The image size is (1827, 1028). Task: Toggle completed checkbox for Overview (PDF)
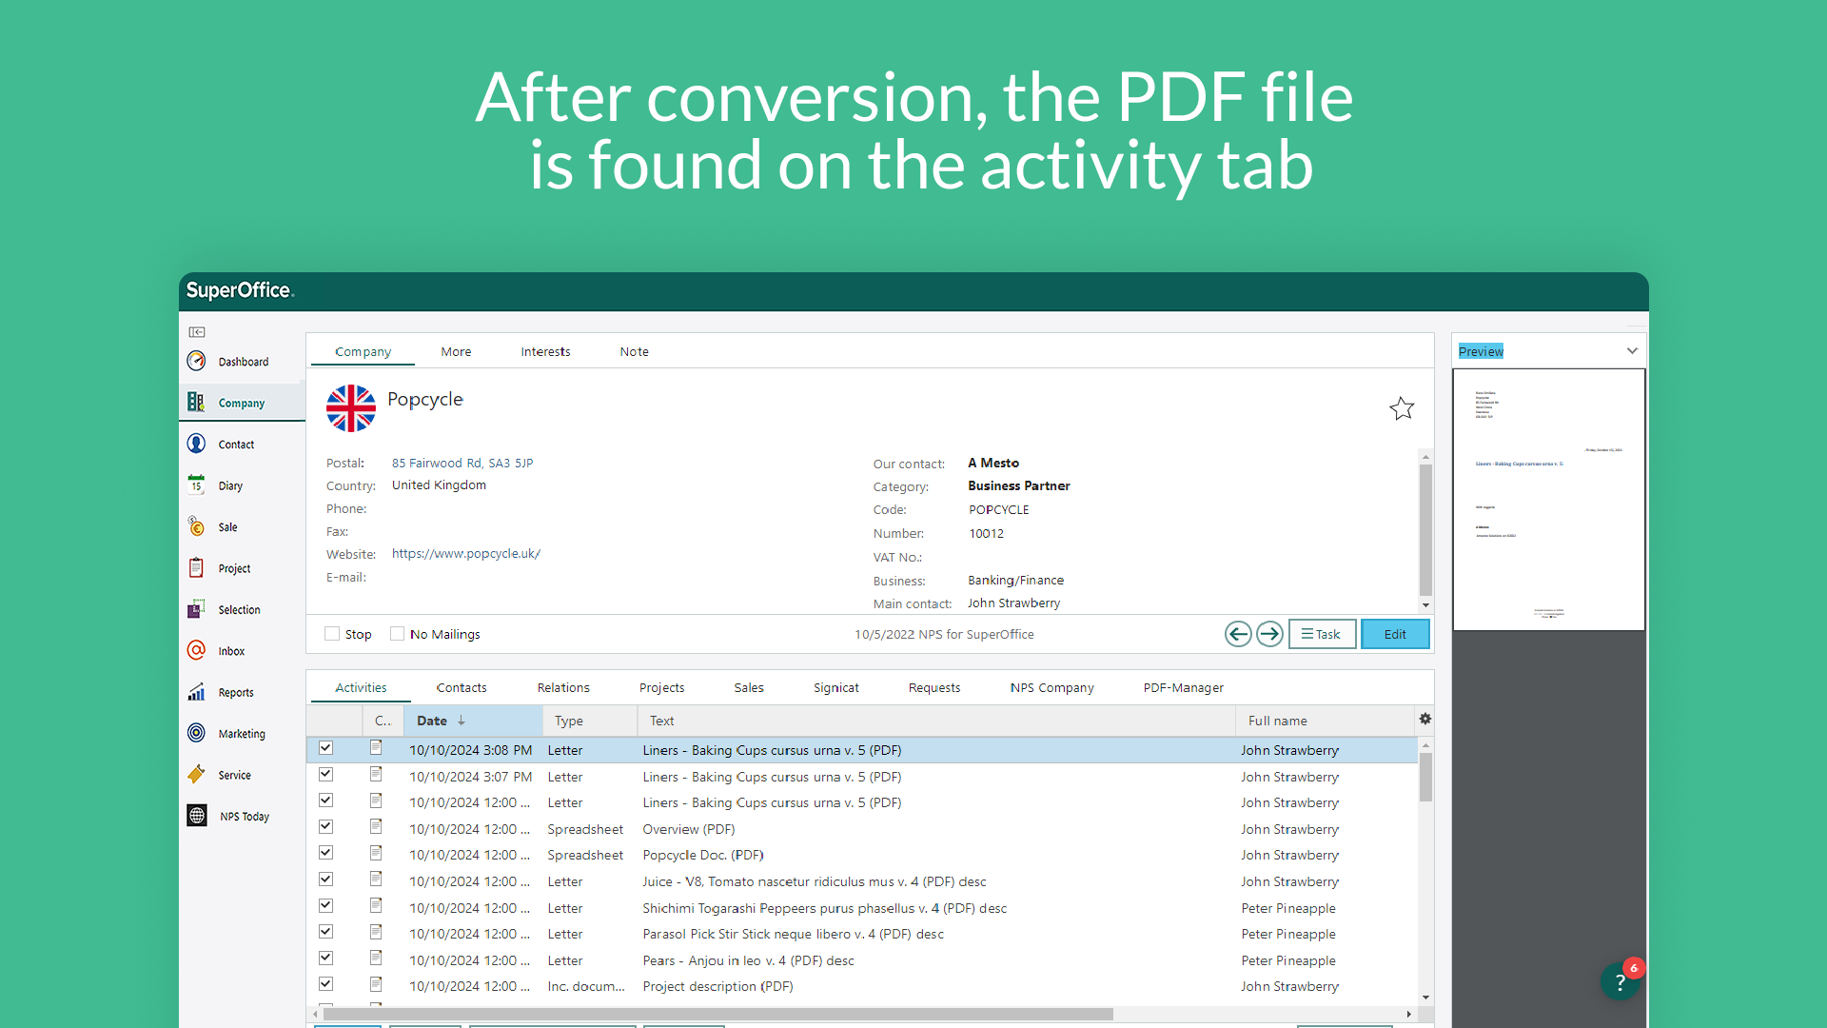point(325,827)
